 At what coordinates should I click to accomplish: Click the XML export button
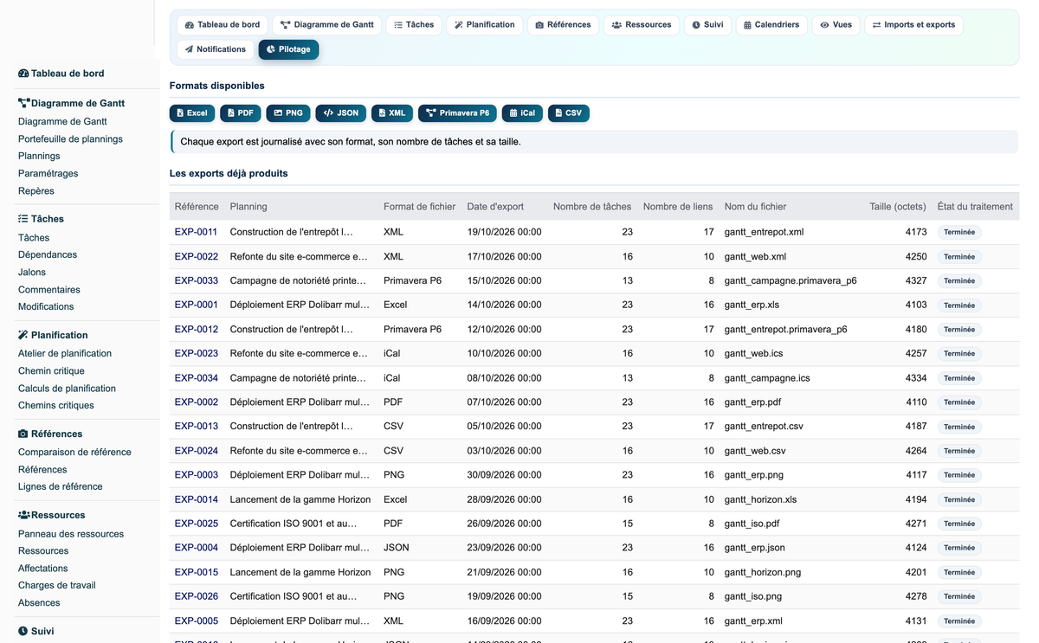392,113
